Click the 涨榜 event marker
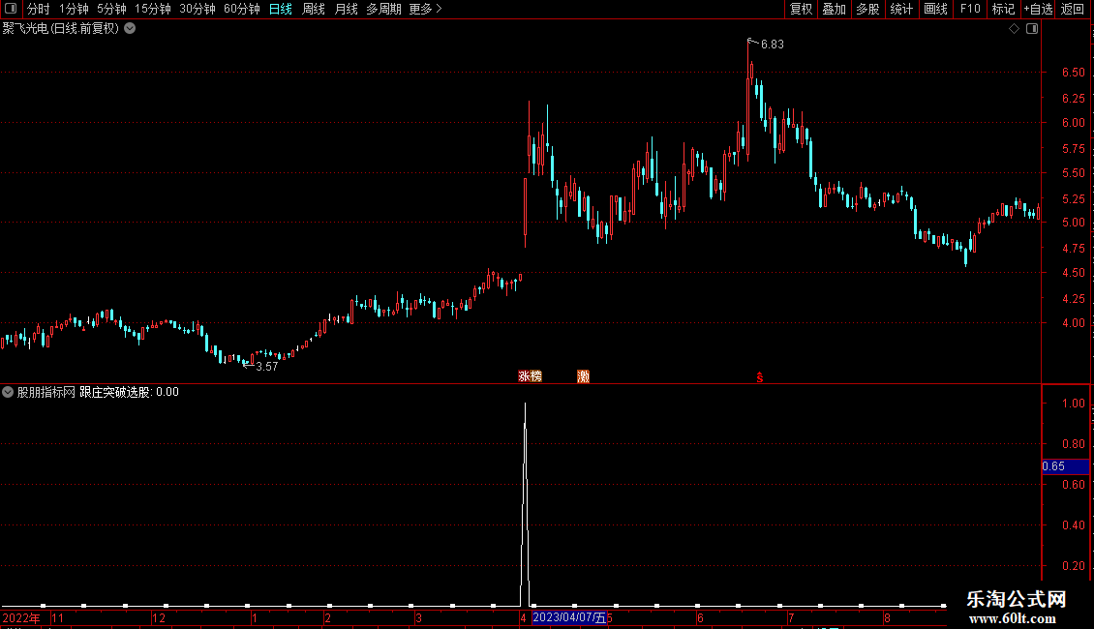The image size is (1094, 629). [531, 376]
